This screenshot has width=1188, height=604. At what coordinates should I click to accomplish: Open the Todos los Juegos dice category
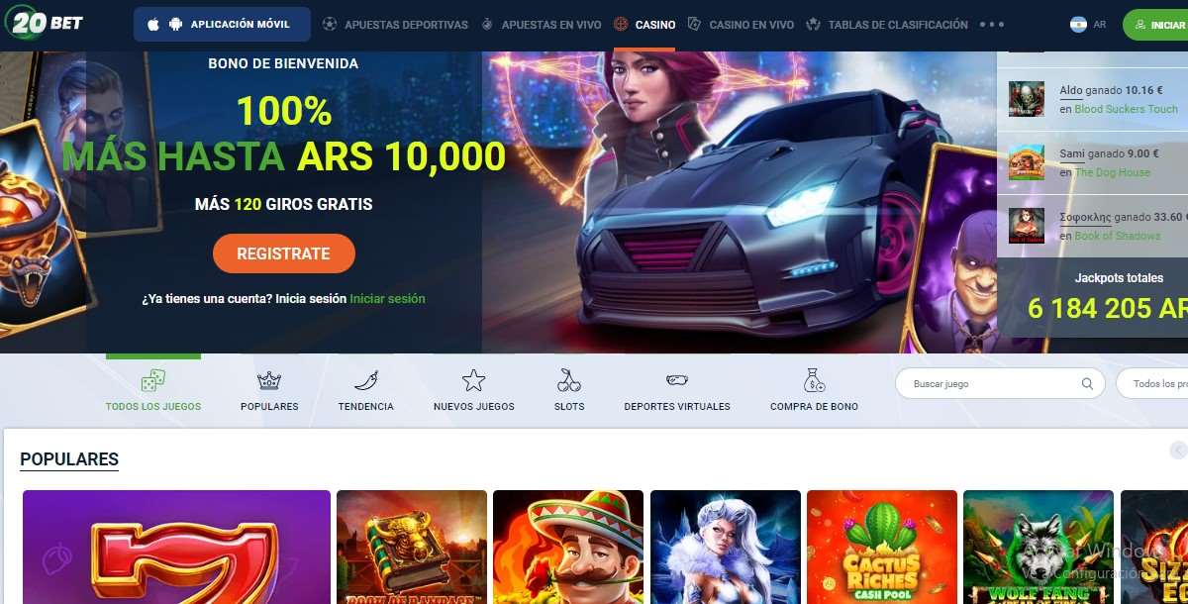[153, 390]
